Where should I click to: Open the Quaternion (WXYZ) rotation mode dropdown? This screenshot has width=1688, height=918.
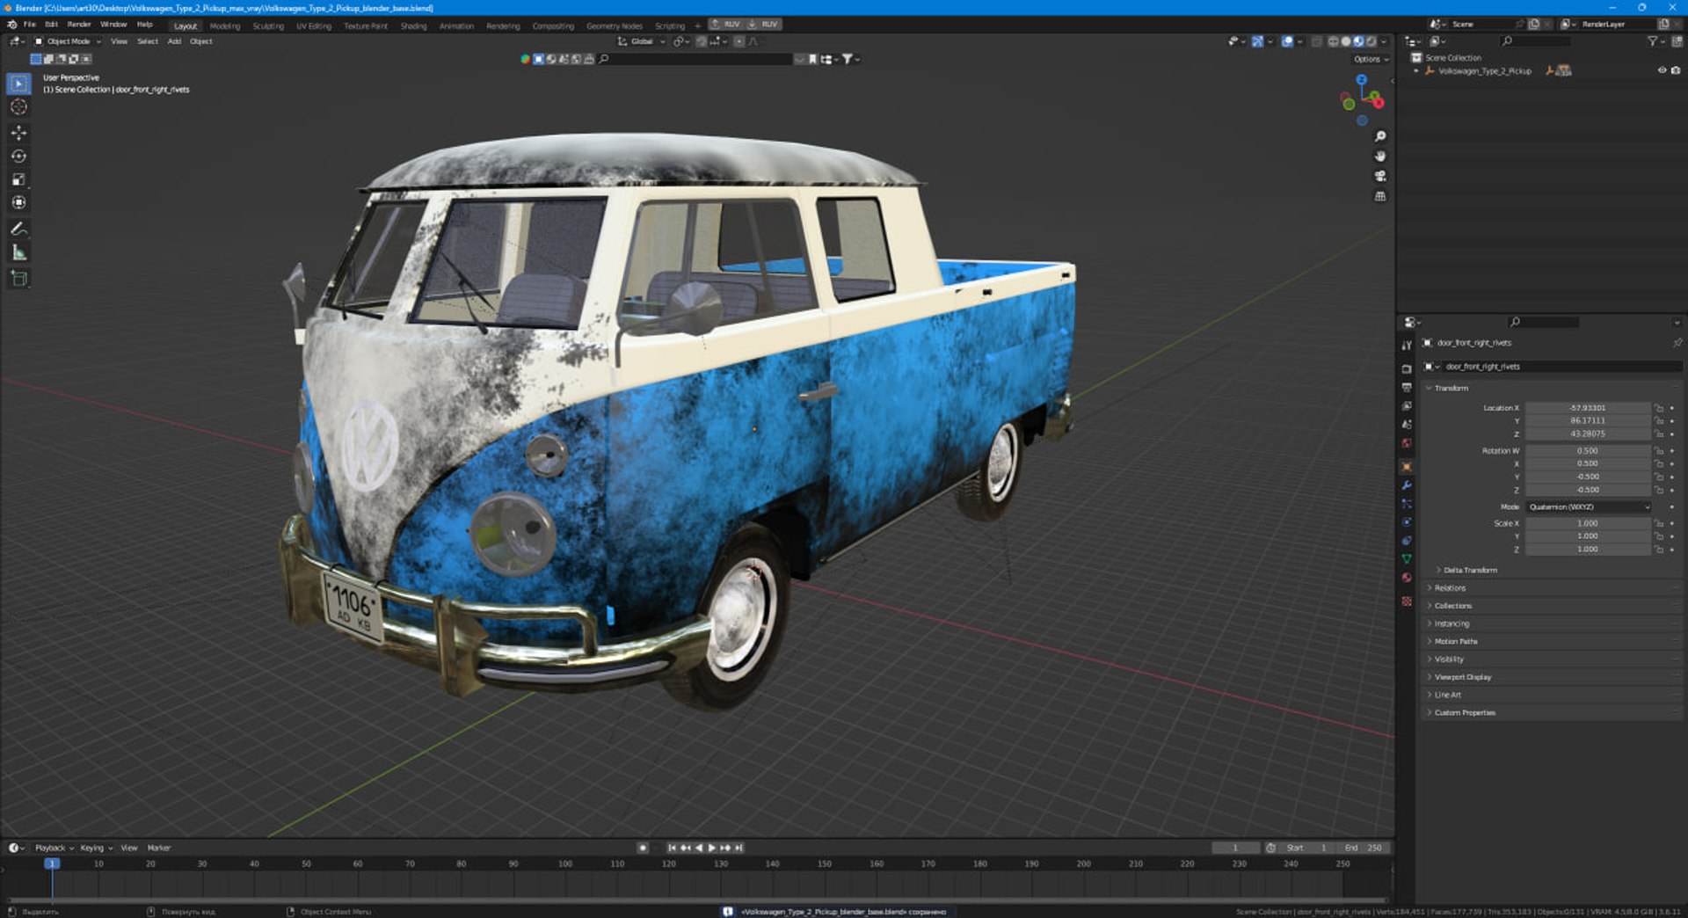point(1588,507)
